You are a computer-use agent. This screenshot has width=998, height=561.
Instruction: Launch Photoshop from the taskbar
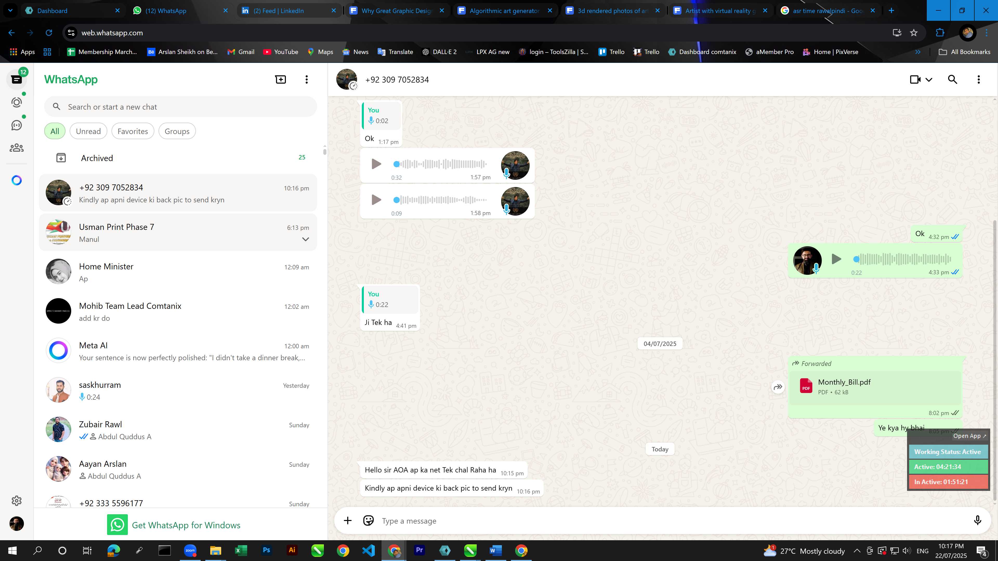(x=266, y=550)
